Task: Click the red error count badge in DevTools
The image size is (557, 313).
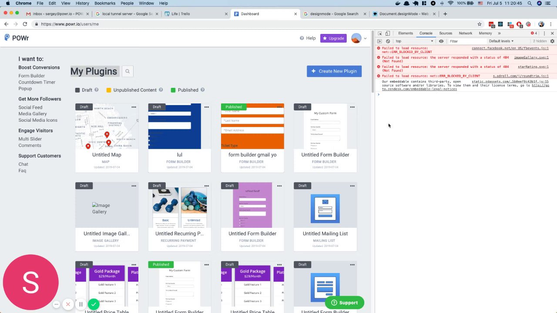Action: (x=534, y=33)
